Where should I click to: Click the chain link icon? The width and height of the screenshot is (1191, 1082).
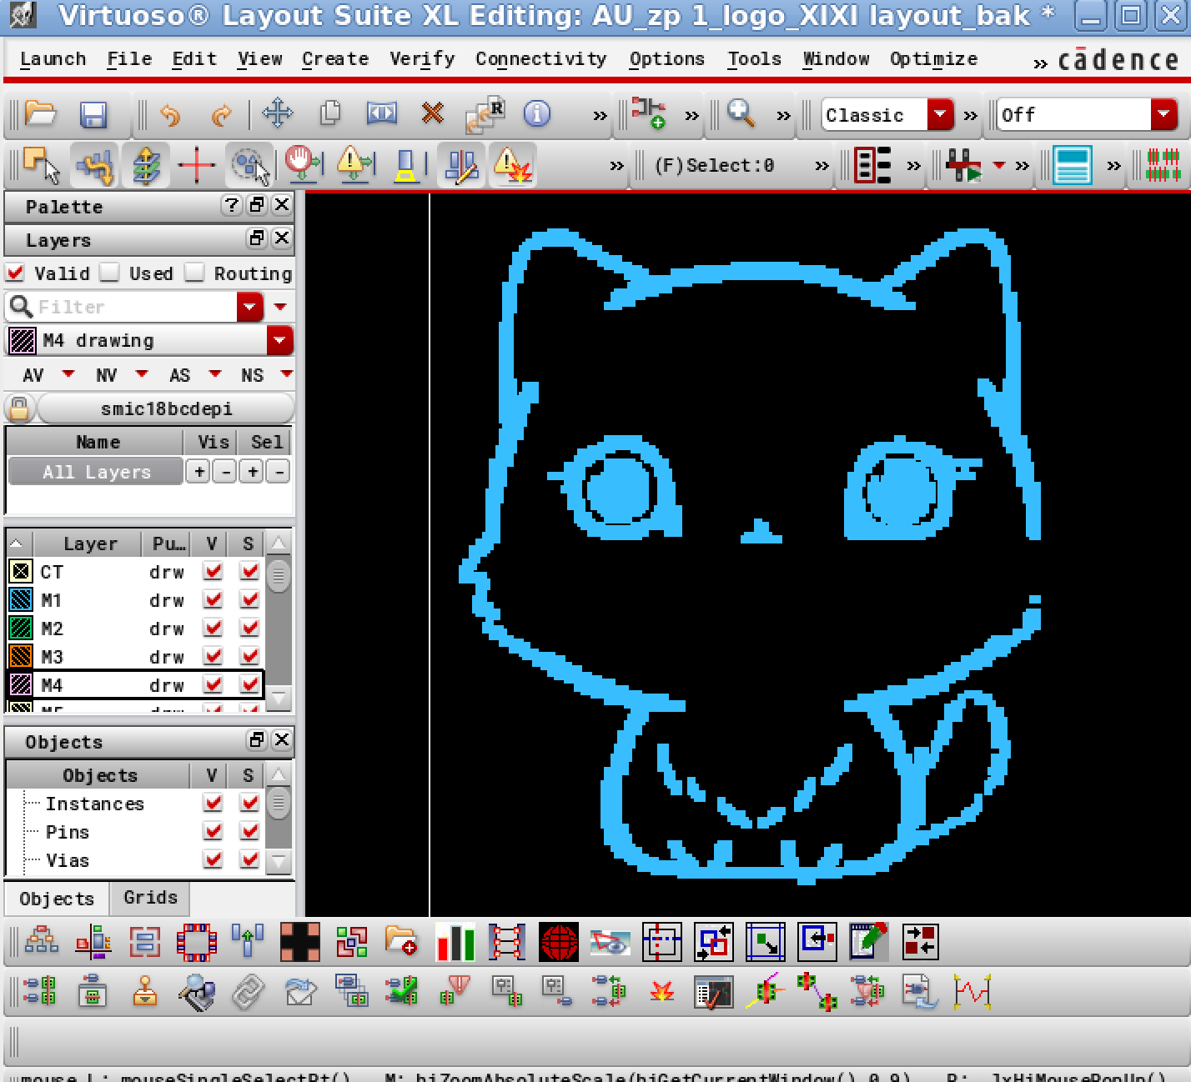(248, 993)
